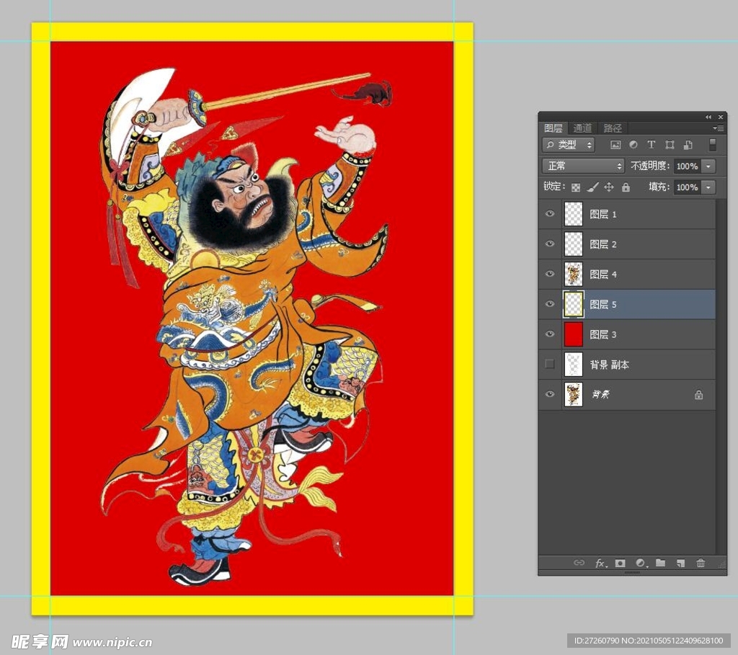Click the add layer style fx icon
The height and width of the screenshot is (655, 738).
pyautogui.click(x=600, y=563)
